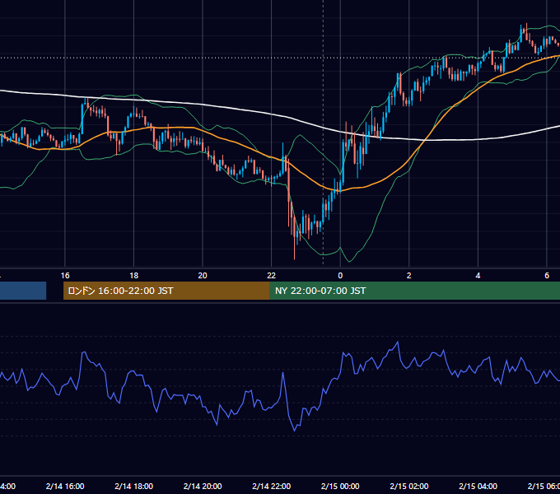Click the 6 hour label on the price chart axis
The height and width of the screenshot is (494, 560).
pyautogui.click(x=547, y=276)
